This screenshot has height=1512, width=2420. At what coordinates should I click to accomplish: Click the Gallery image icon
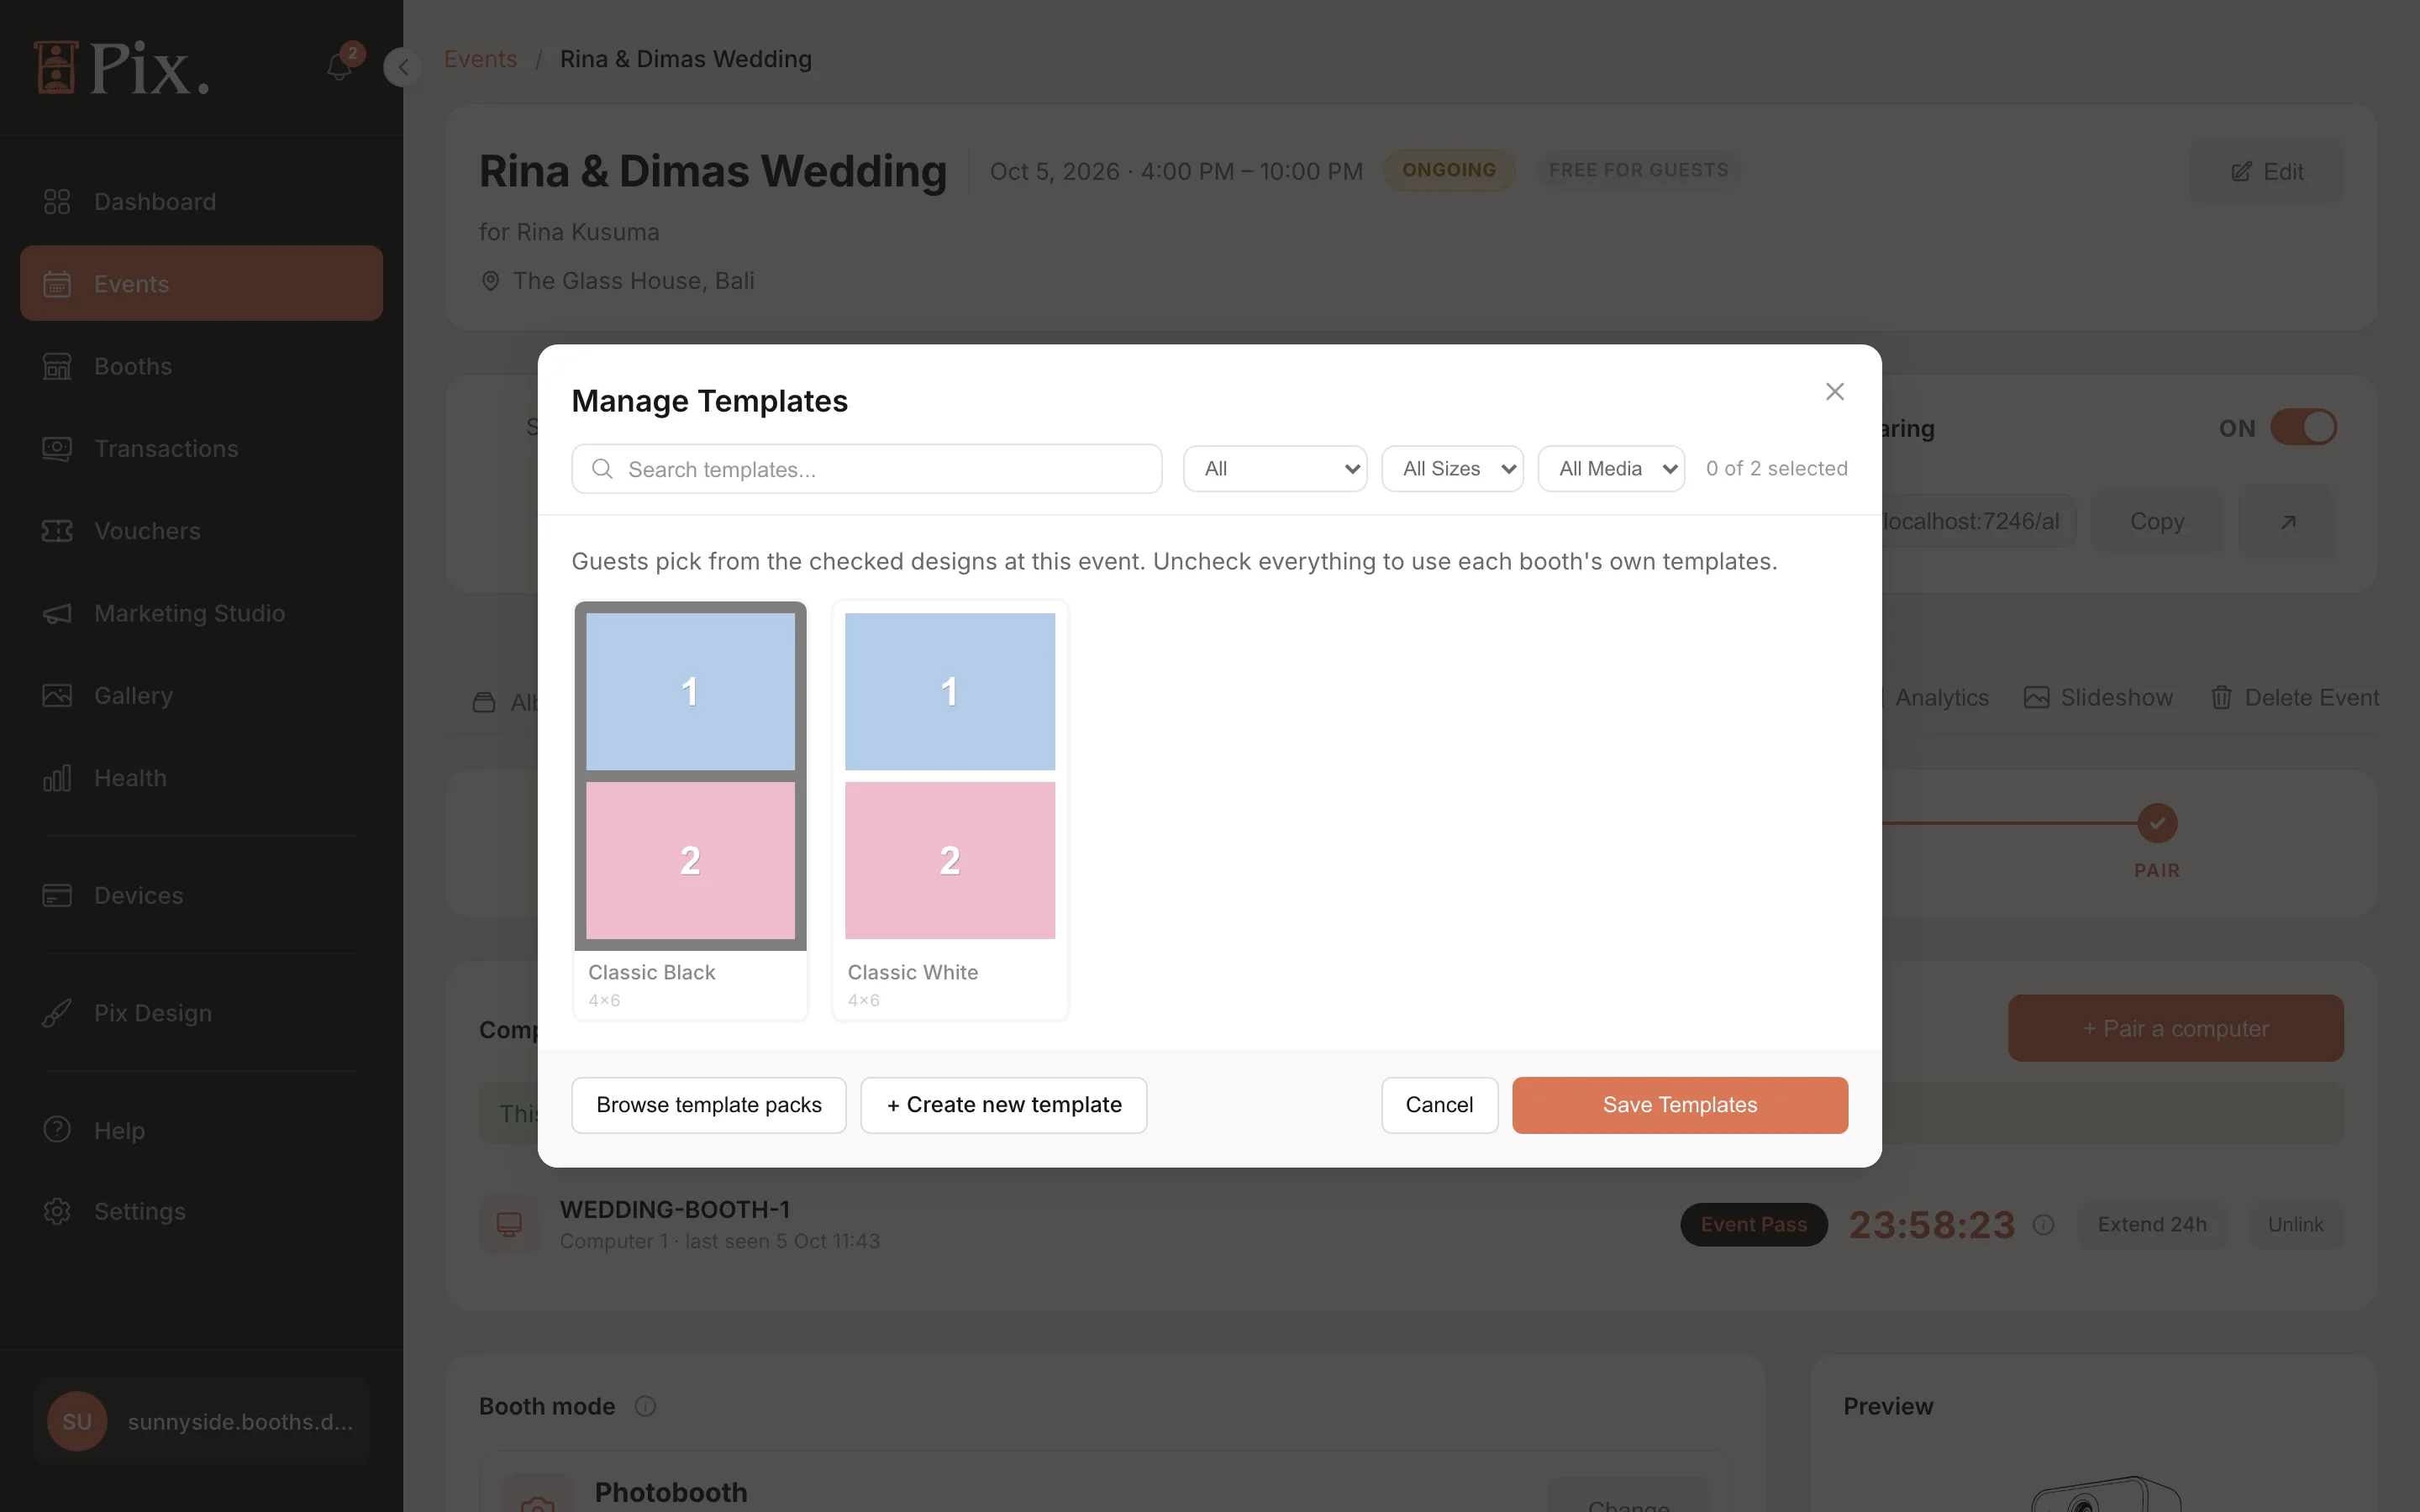57,695
